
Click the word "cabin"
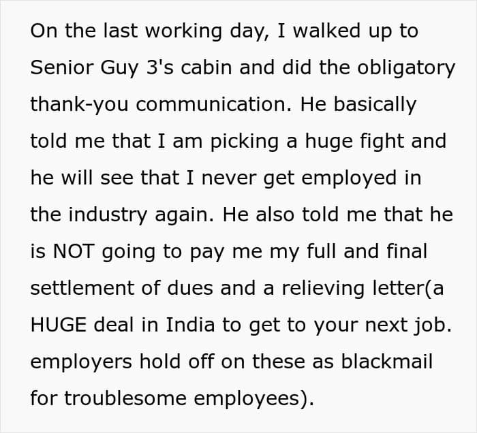[206, 68]
